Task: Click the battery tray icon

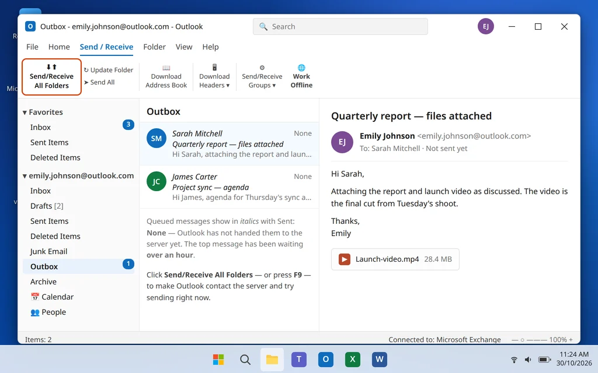Action: (x=544, y=360)
